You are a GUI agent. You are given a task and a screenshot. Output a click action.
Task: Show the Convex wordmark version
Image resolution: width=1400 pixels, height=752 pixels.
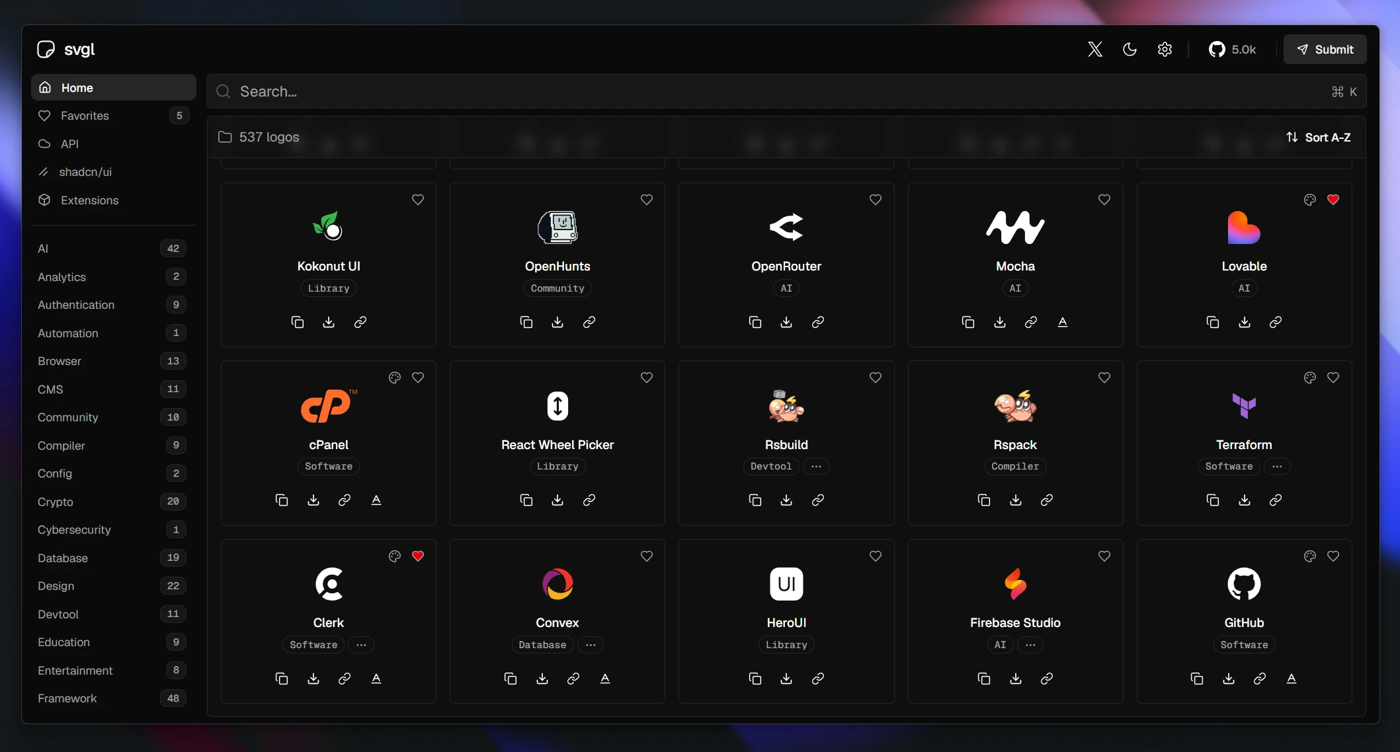[x=605, y=679]
